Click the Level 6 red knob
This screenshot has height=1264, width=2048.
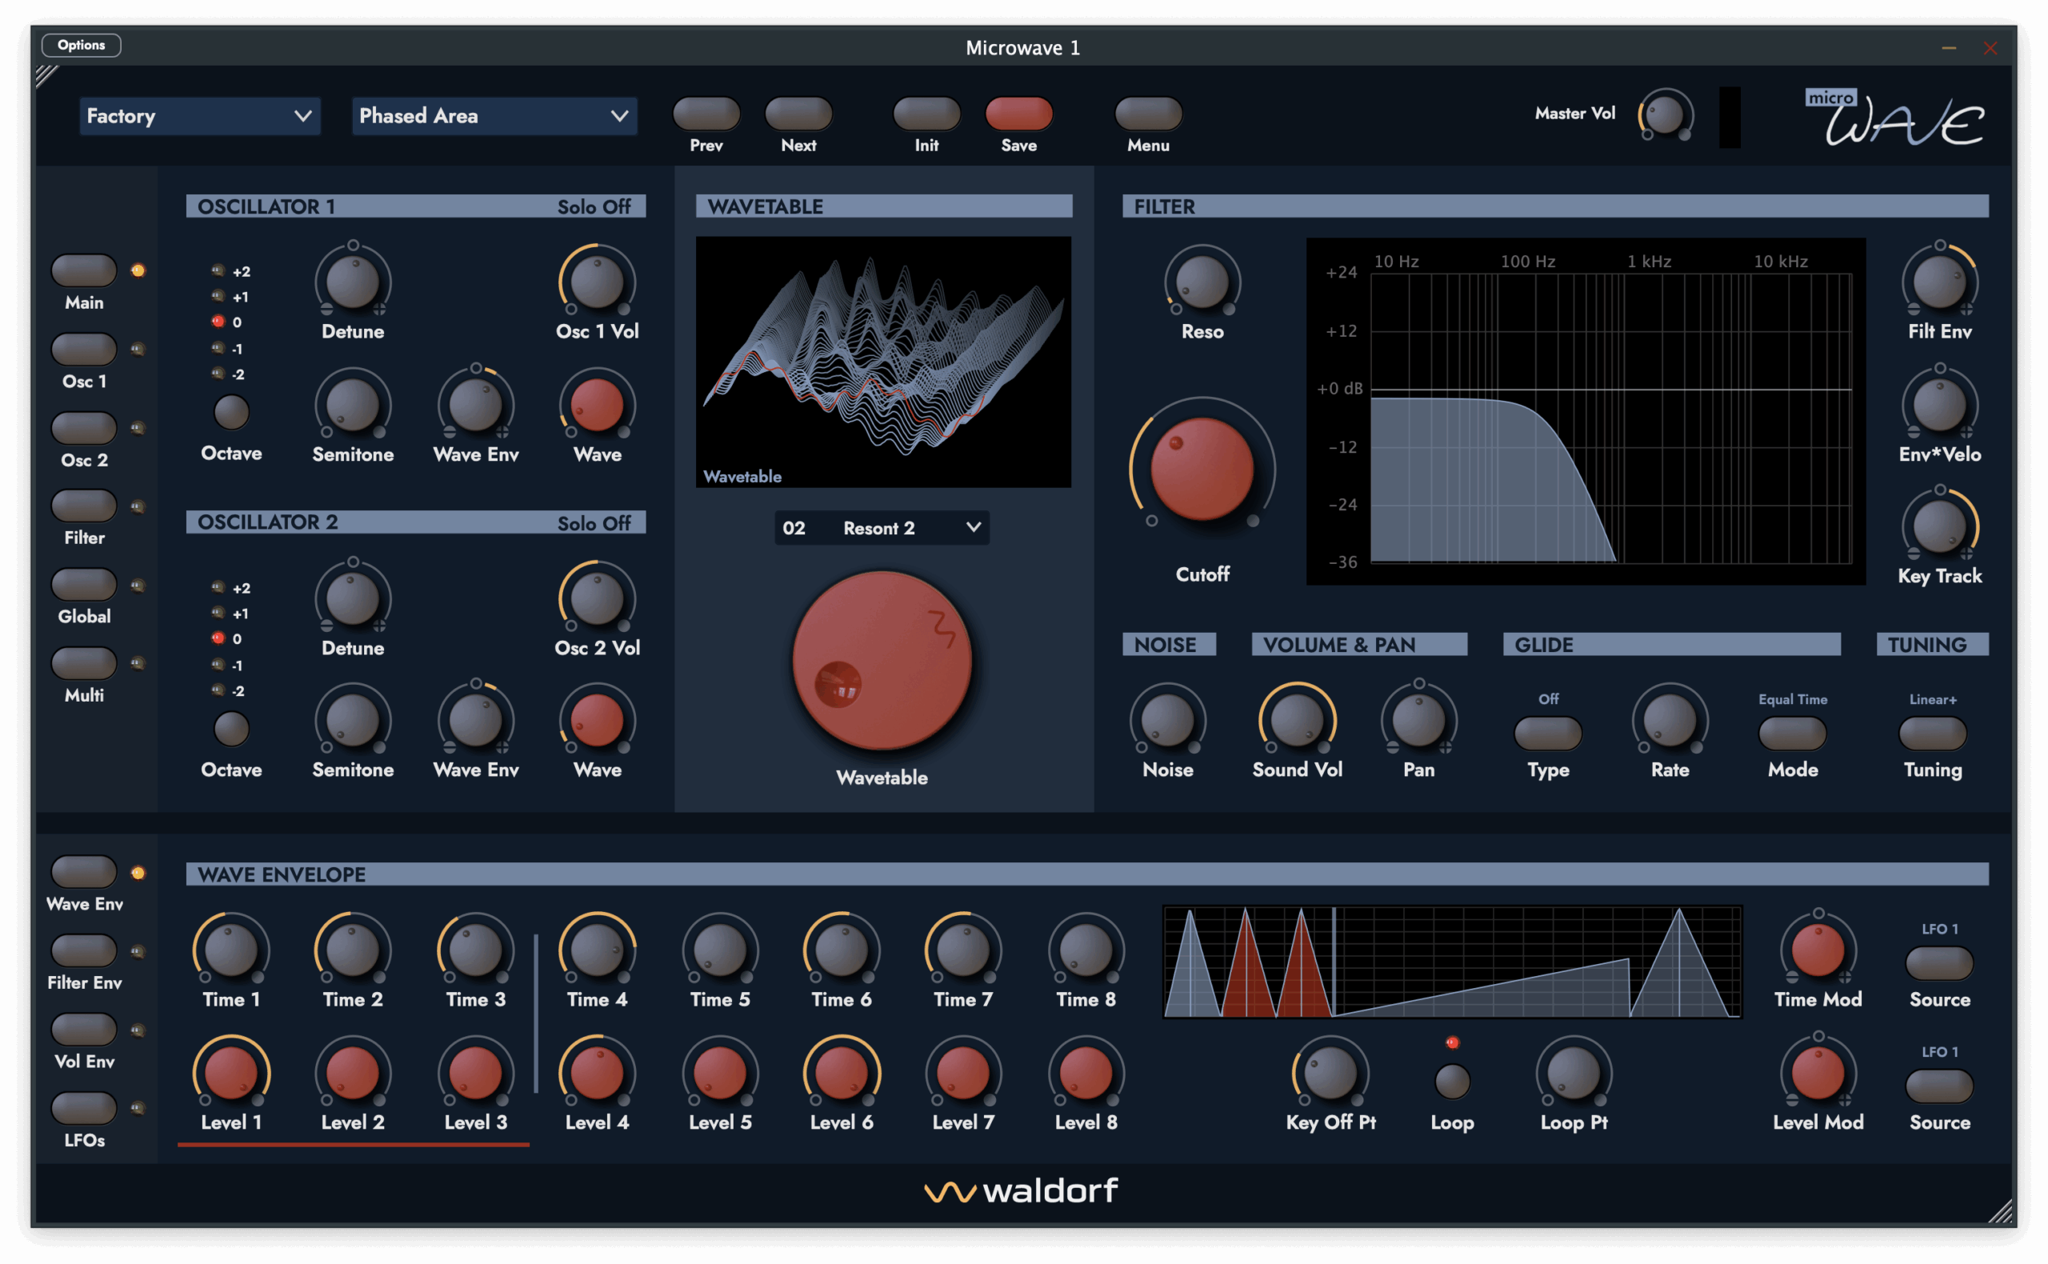coord(842,1074)
